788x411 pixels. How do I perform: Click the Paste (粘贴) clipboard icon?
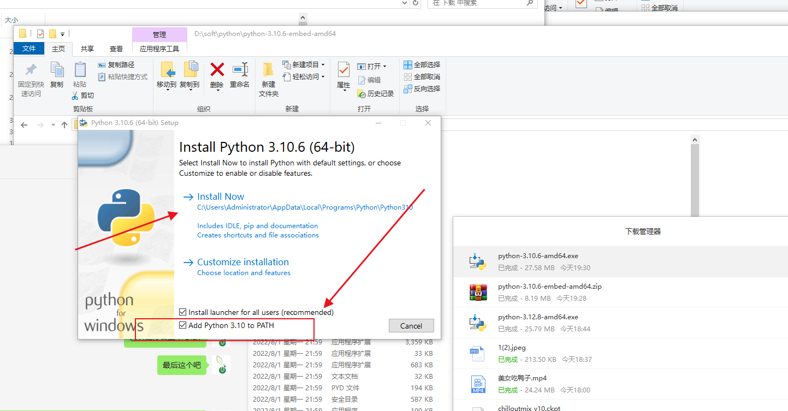pos(80,69)
